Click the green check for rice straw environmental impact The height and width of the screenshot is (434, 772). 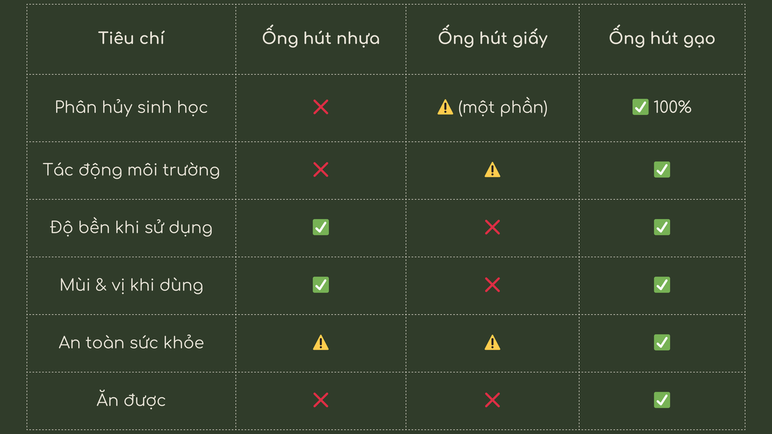coord(661,170)
